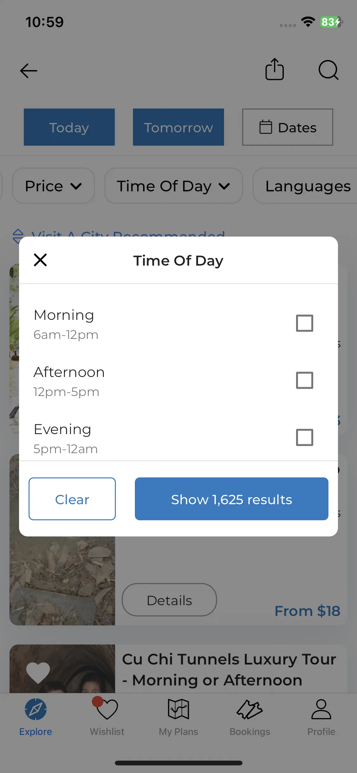Check the Morning 6am-12pm checkbox

point(305,323)
